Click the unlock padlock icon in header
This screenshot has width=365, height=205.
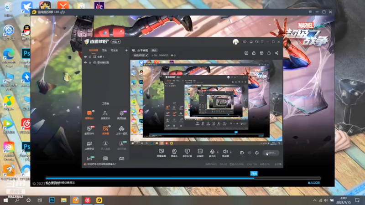[254, 53]
